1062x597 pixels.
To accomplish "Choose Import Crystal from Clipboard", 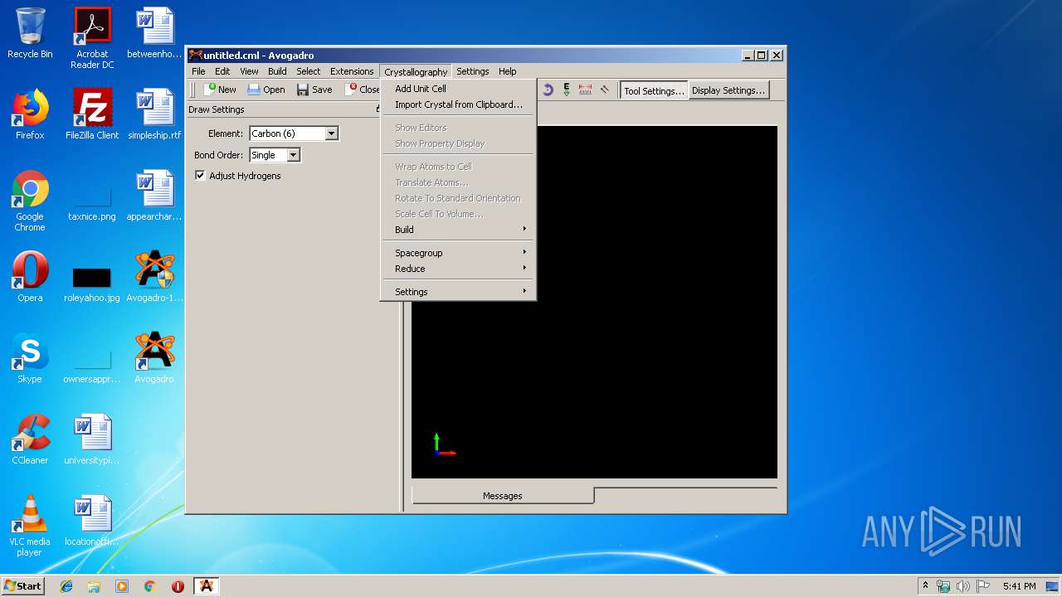I will pos(458,104).
